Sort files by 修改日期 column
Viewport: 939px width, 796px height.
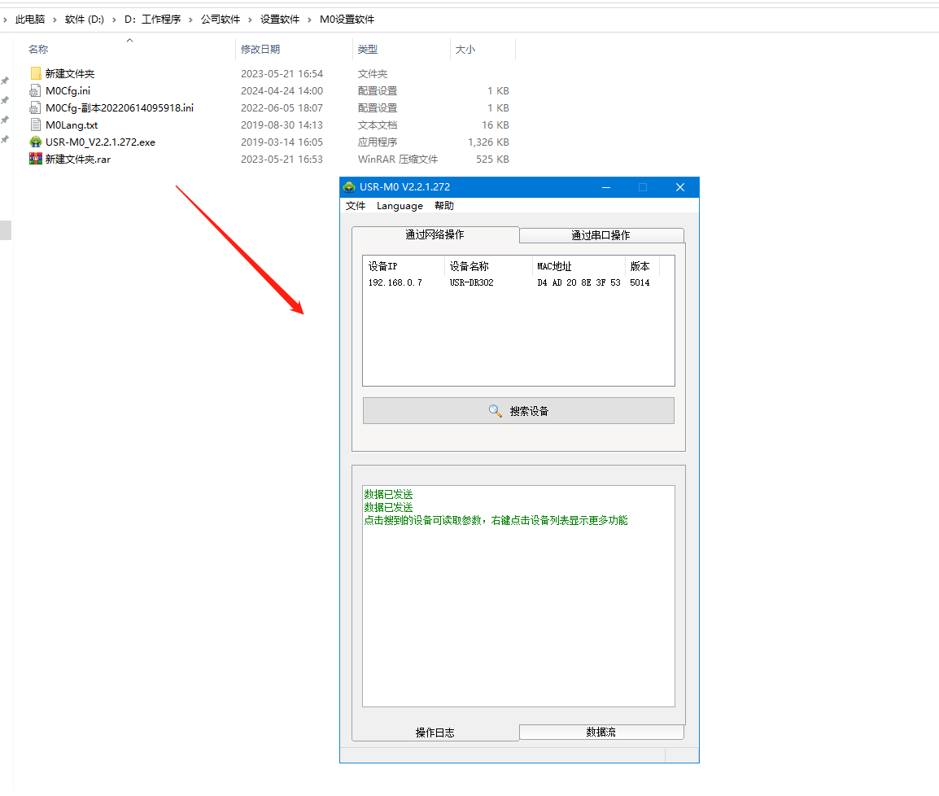point(260,49)
